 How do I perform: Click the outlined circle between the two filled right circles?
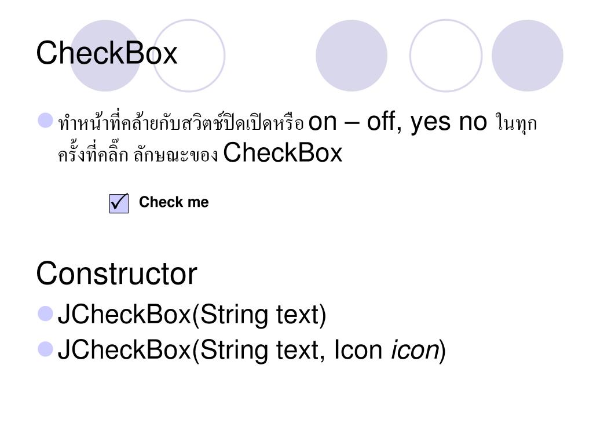[446, 56]
